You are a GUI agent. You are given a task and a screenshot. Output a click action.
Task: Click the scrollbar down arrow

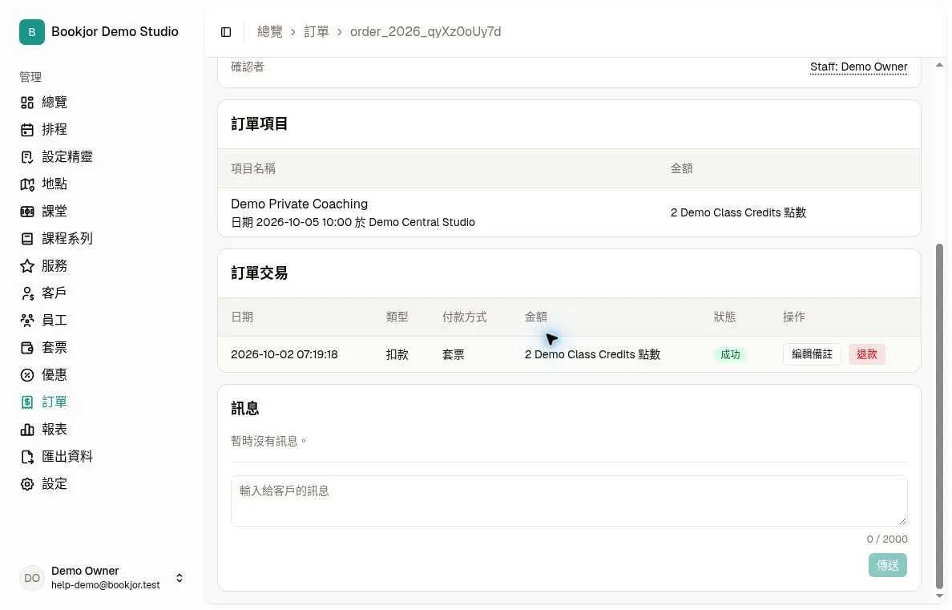[x=940, y=596]
